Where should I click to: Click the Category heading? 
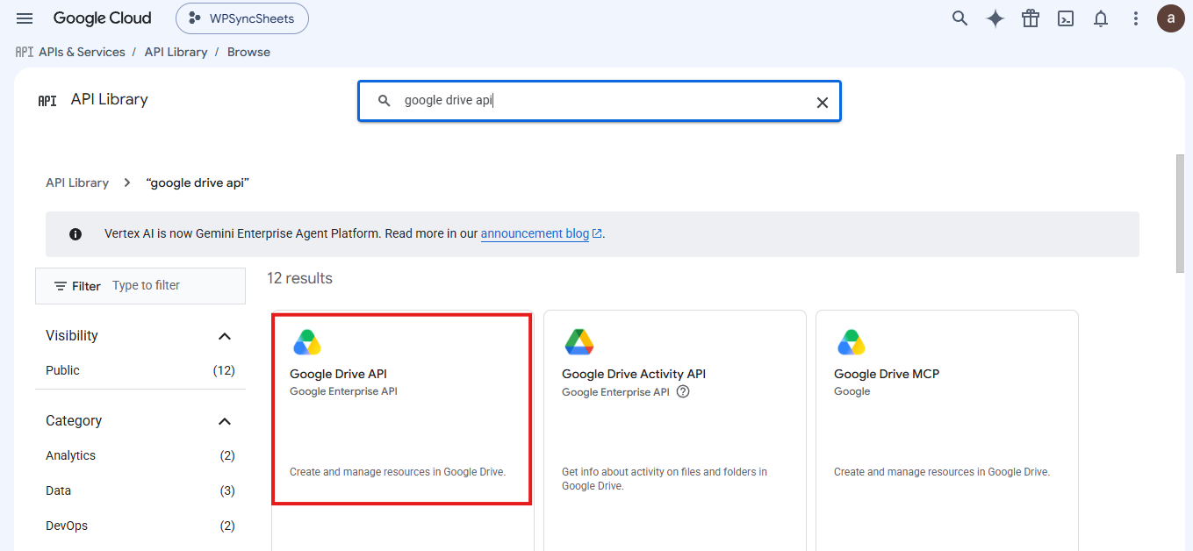[x=74, y=421]
